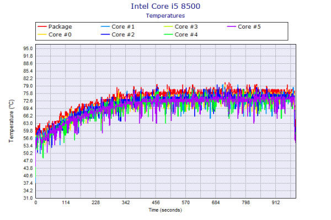331x220 pixels.
Task: Select the "Core #0" legend label
Action: click(x=60, y=35)
